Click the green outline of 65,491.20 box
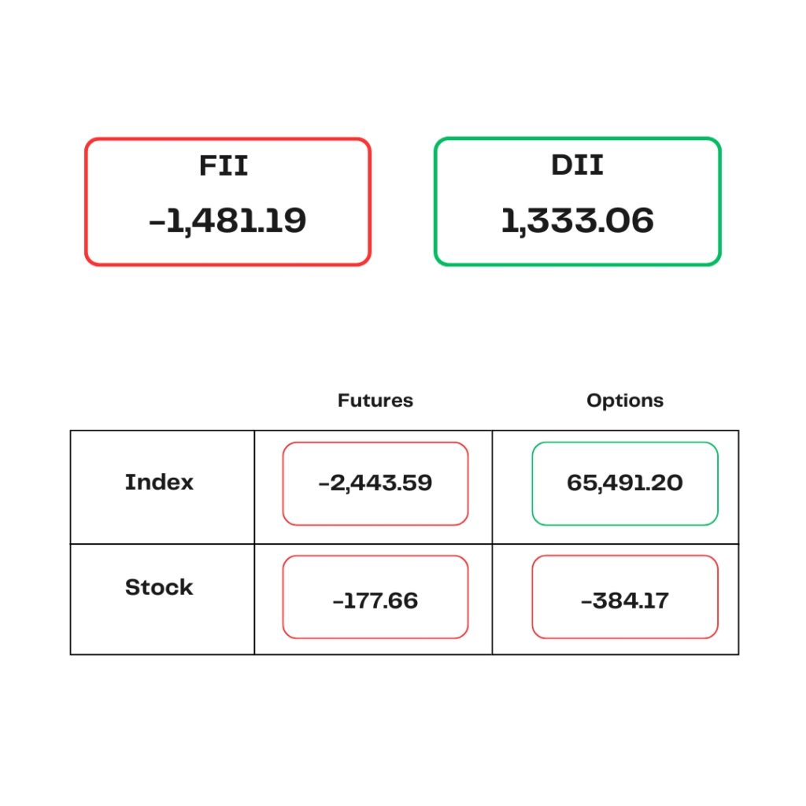 (625, 442)
